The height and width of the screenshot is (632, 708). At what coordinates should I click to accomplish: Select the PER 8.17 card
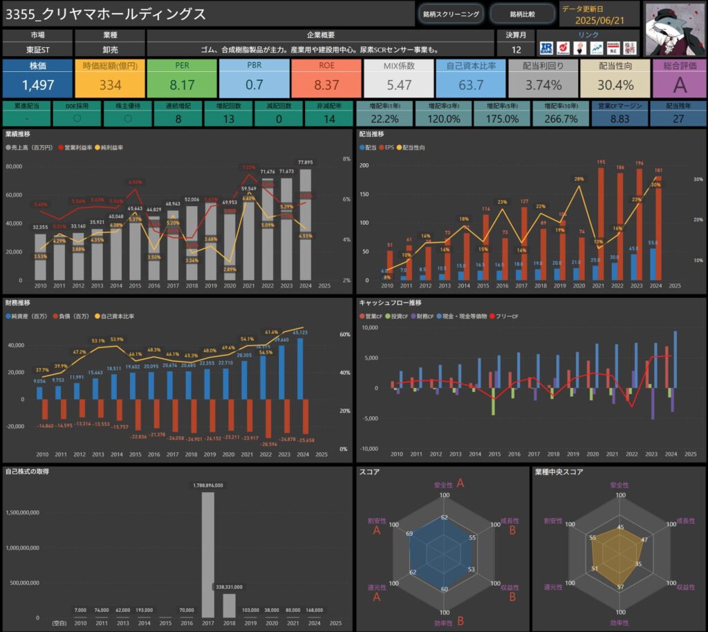[x=182, y=78]
